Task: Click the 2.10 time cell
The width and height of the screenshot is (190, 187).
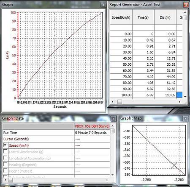Action: point(143,59)
